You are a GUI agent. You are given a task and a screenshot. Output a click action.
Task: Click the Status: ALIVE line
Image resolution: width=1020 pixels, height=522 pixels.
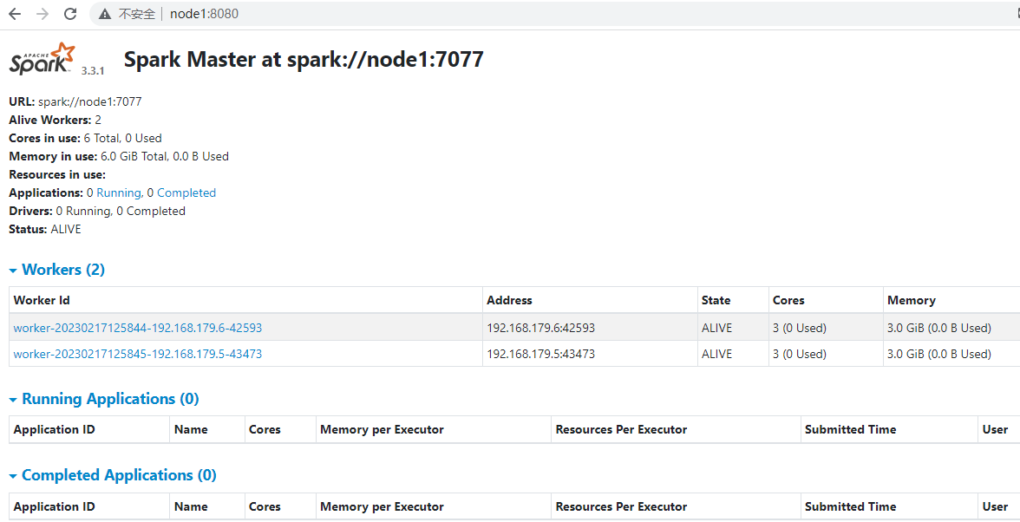45,230
